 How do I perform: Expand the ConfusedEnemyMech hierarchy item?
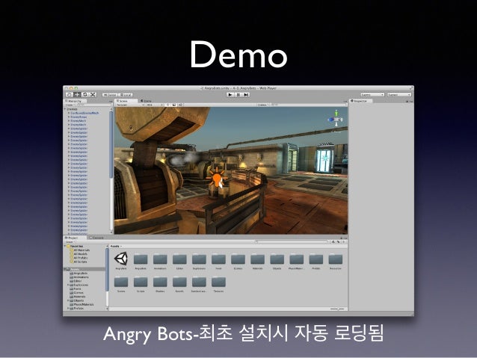tap(69, 113)
